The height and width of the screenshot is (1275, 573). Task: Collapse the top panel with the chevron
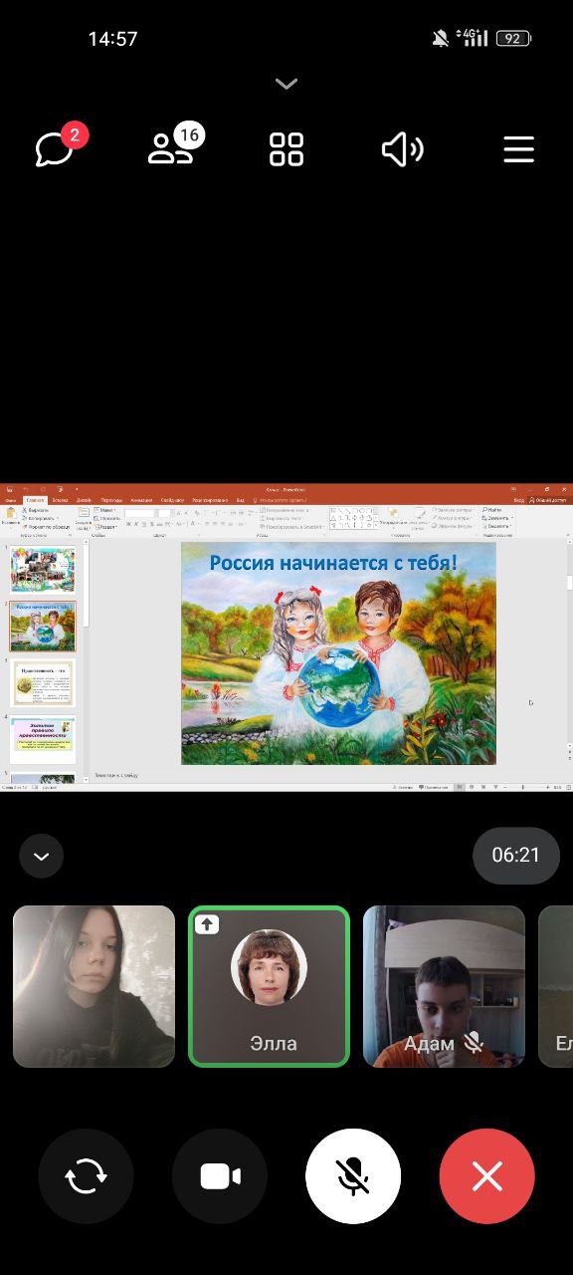tap(286, 85)
